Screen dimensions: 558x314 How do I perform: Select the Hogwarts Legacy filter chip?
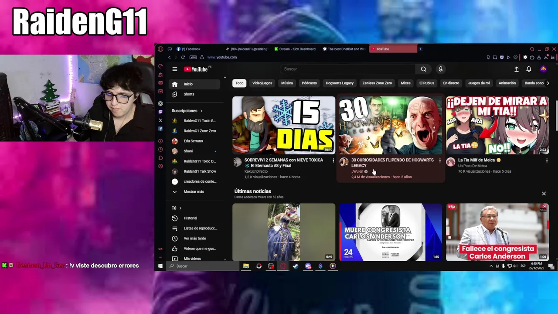(x=339, y=83)
